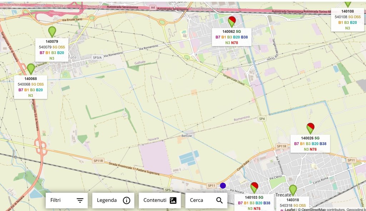Click the 540108 5G DSS text

(x=347, y=17)
